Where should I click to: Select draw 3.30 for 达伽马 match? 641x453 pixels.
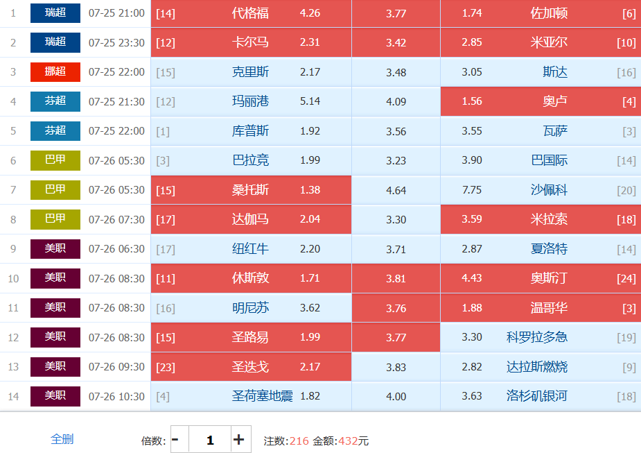[x=396, y=219]
